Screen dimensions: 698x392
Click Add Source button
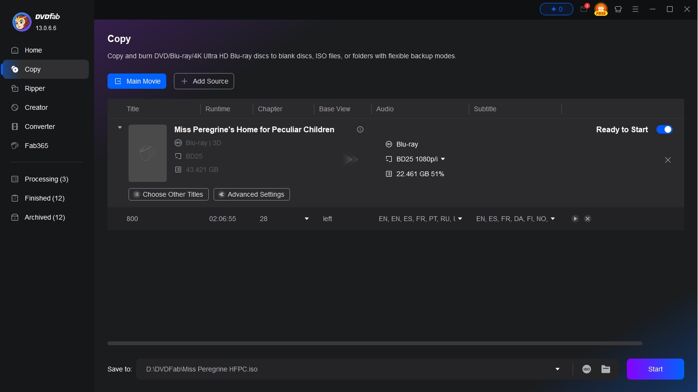(x=204, y=81)
